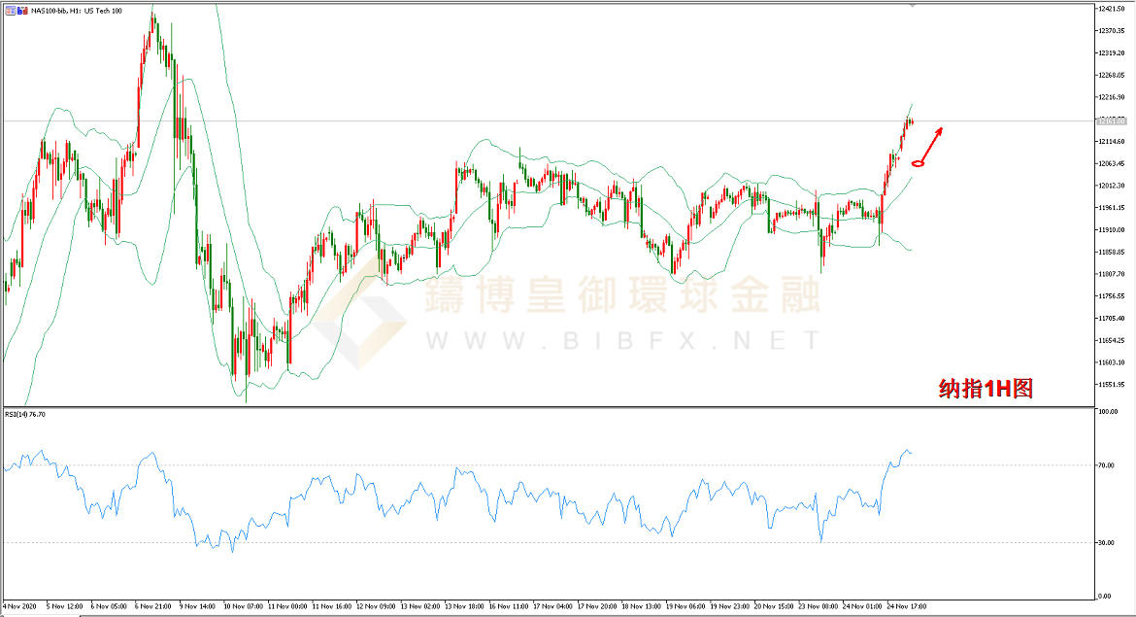Click the 12421.50 price scale label

(1110, 9)
